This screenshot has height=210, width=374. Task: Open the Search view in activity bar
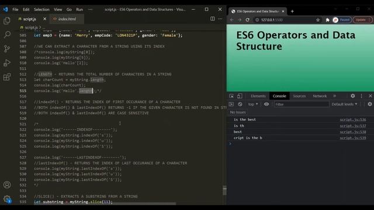pyautogui.click(x=7, y=34)
